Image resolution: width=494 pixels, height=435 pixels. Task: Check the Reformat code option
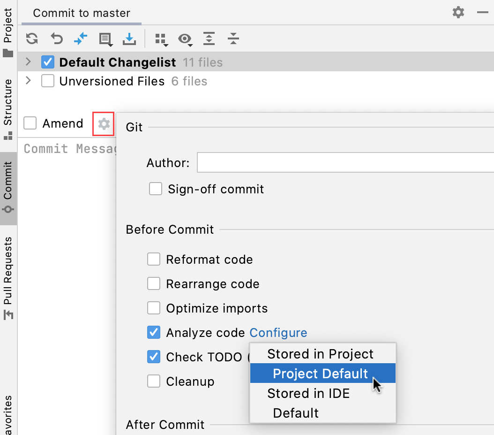pyautogui.click(x=154, y=259)
